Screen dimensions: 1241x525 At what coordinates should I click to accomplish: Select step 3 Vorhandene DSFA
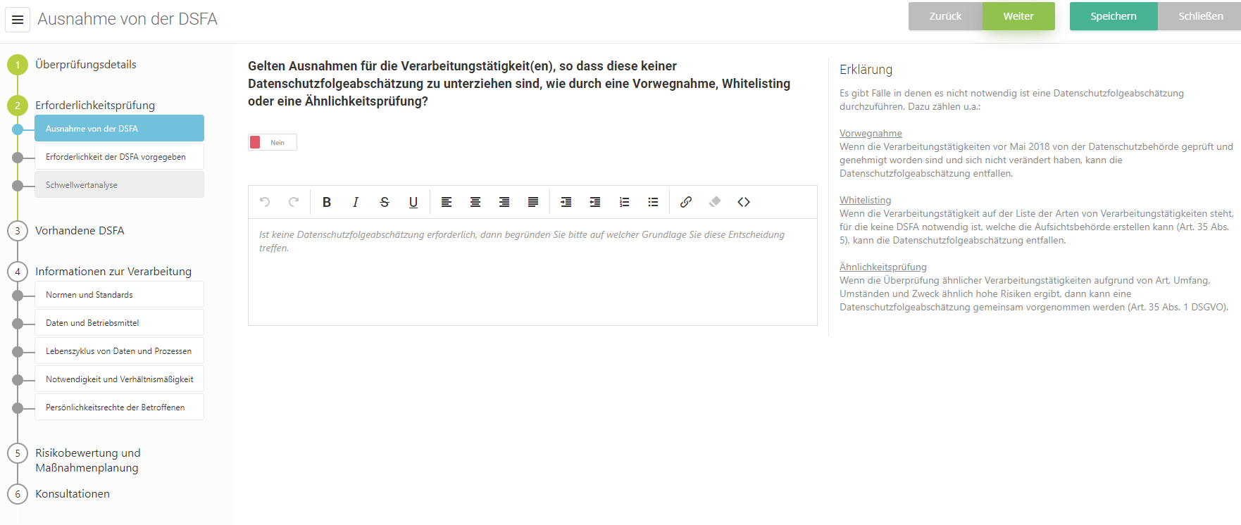click(x=80, y=231)
